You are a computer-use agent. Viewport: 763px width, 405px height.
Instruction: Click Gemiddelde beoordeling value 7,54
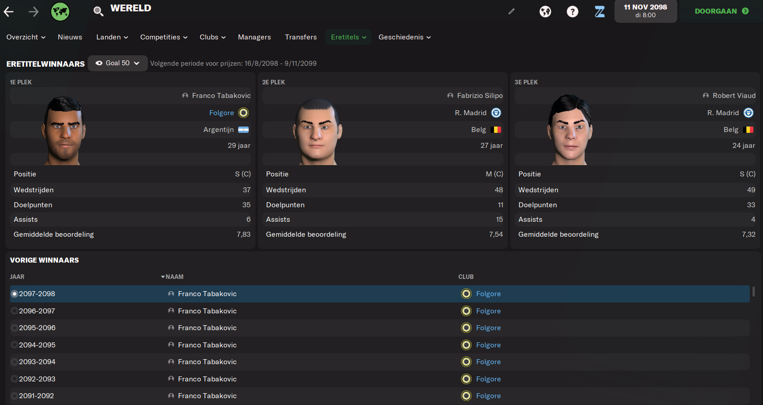tap(496, 234)
